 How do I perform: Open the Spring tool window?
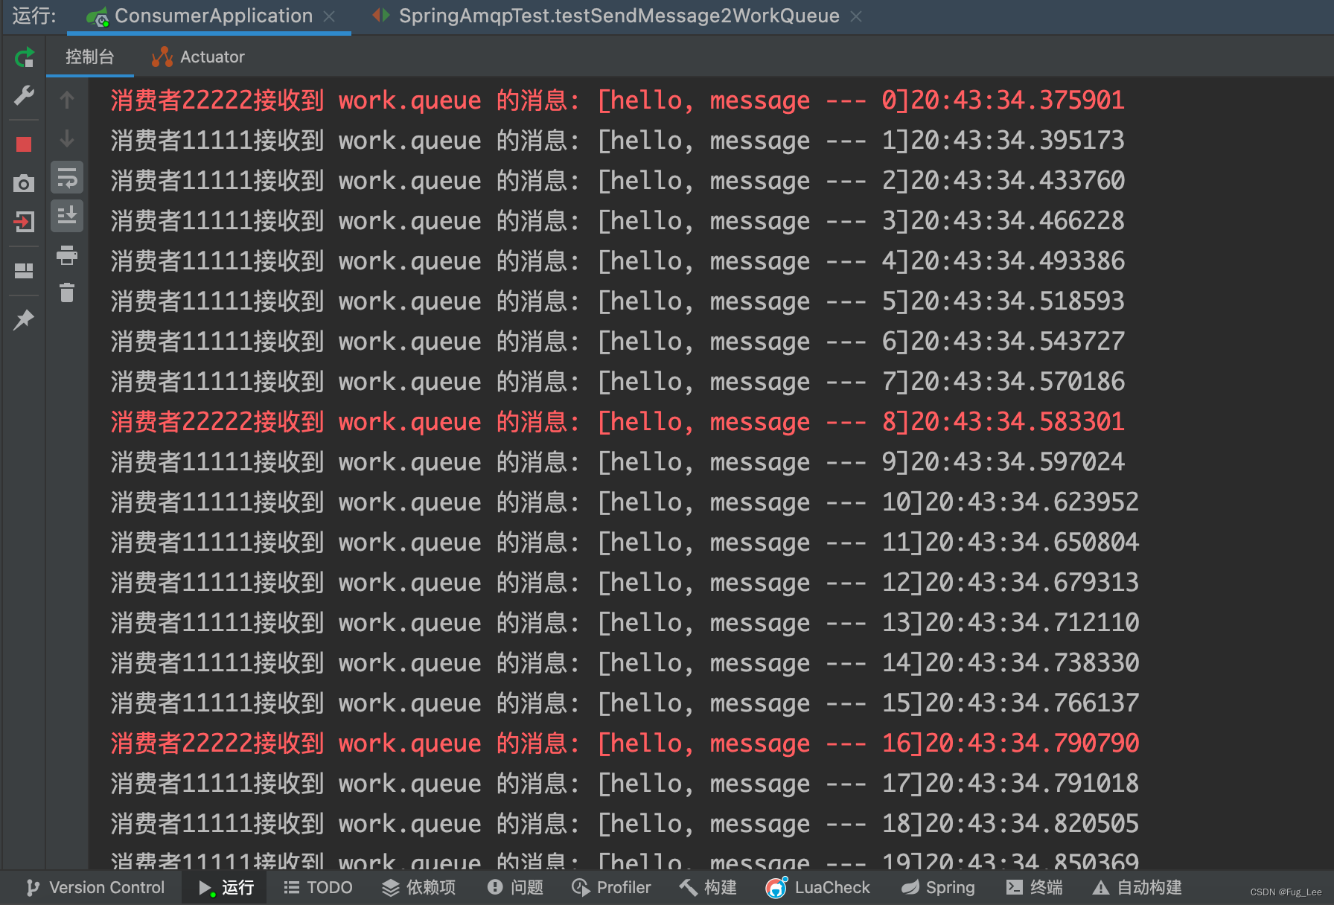pos(938,887)
